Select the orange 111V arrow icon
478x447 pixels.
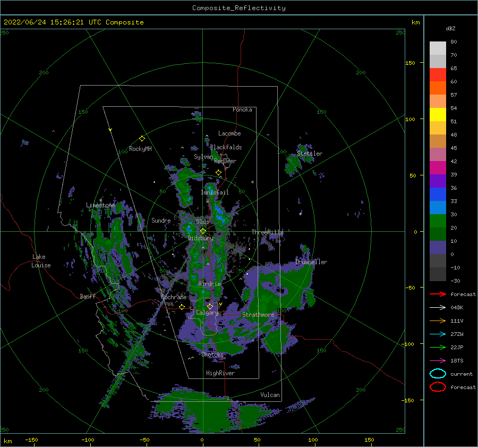point(438,321)
